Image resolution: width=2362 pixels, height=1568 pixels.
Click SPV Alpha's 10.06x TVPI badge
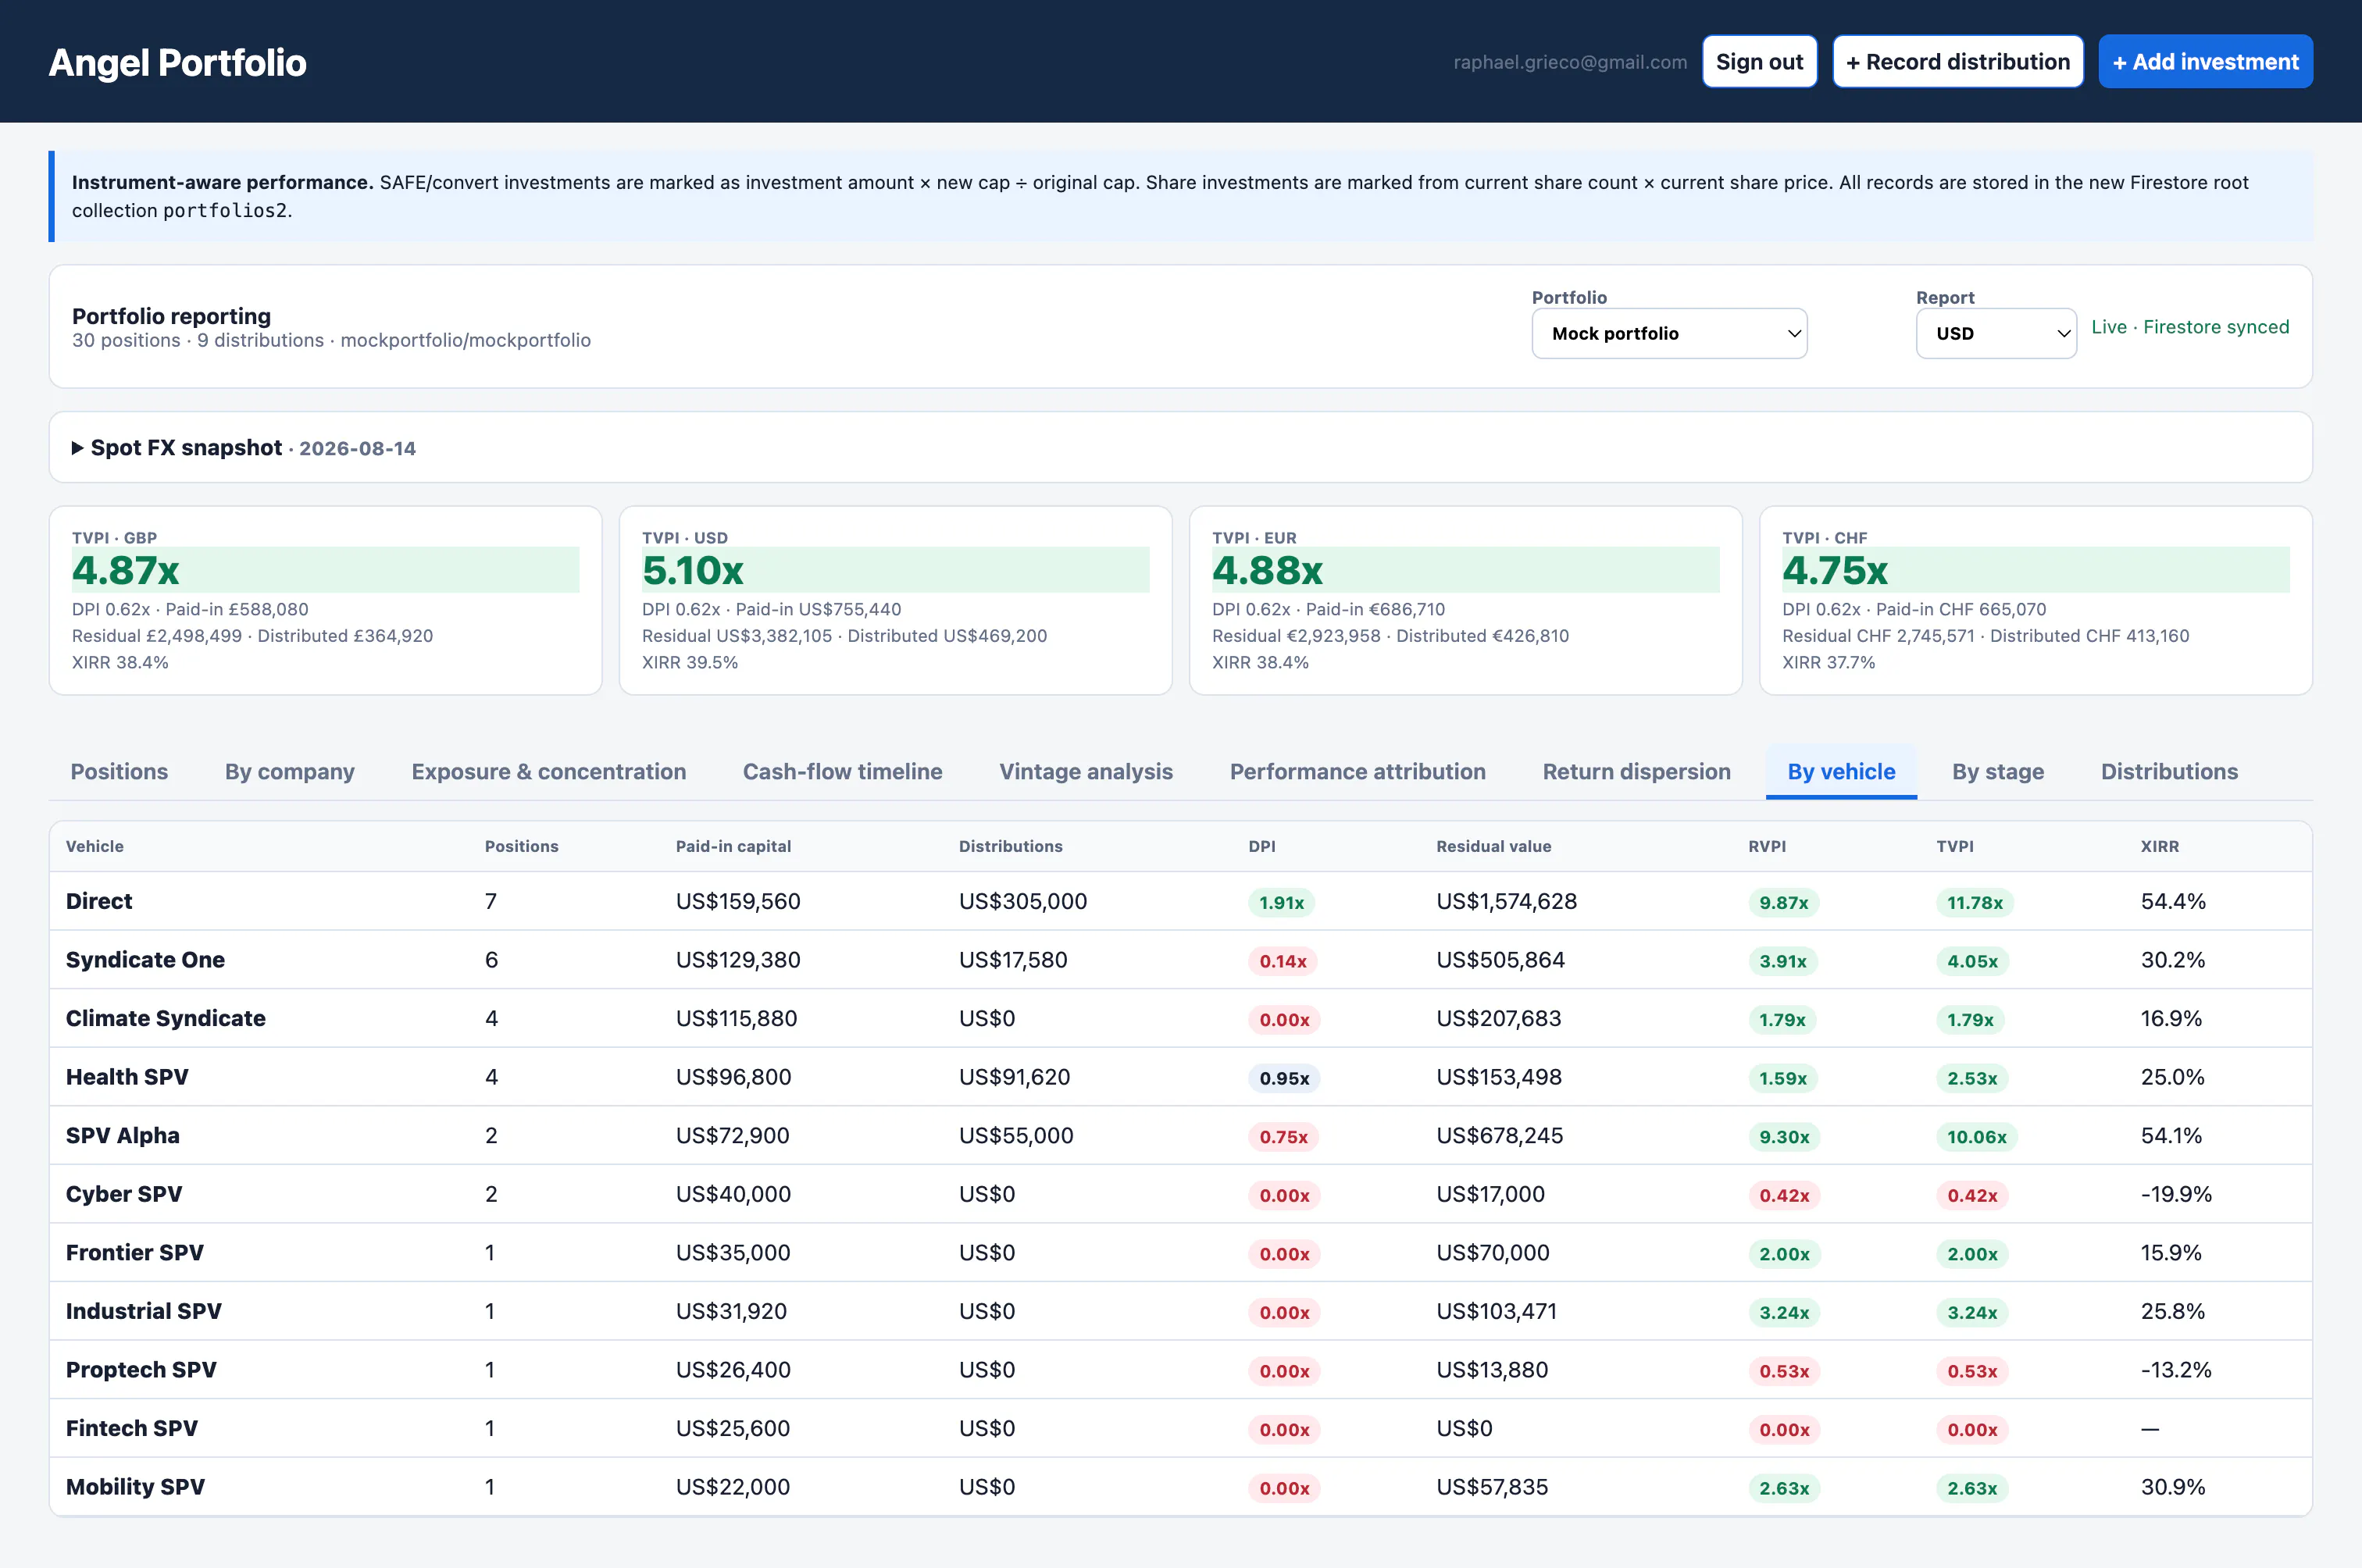[1976, 1136]
